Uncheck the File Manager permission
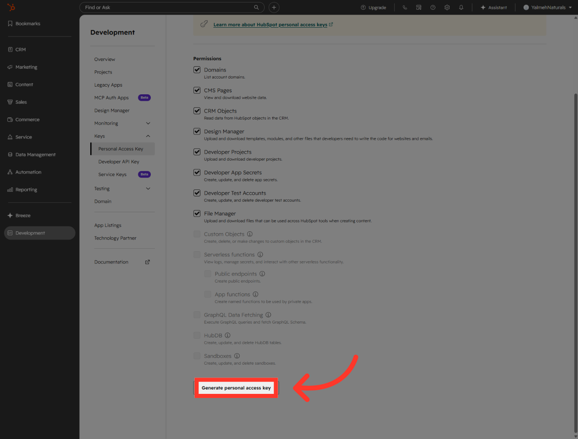 pos(197,213)
